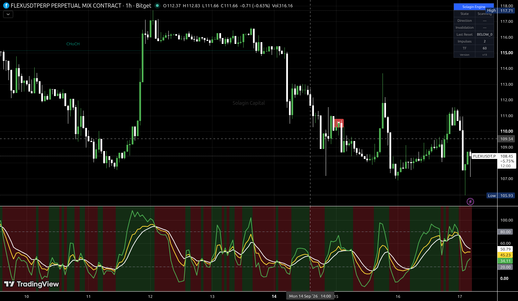This screenshot has width=518, height=301.
Task: Click the green market status dot
Action: tap(157, 6)
